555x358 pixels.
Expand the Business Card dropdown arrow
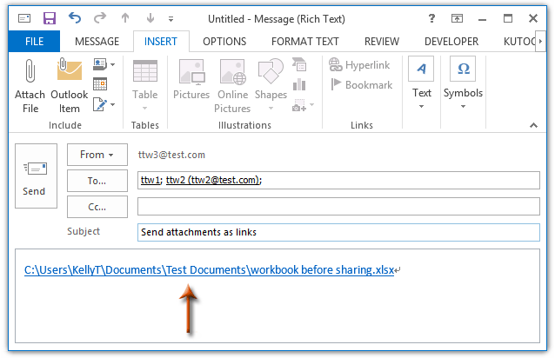pyautogui.click(x=112, y=64)
